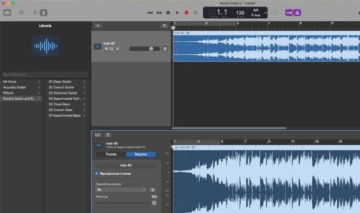Add a new track with plus button

[98, 26]
